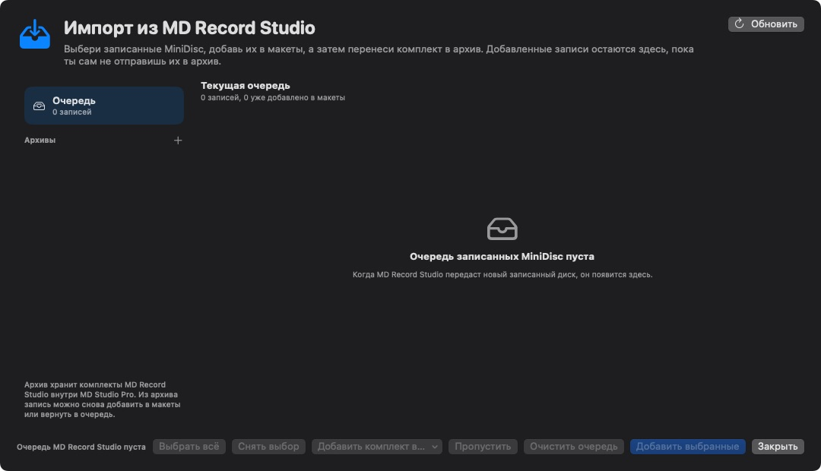Add a new archive with plus icon
The width and height of the screenshot is (821, 471).
178,141
